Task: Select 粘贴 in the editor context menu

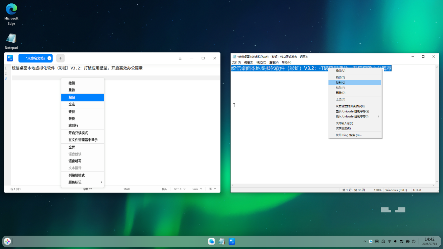Action: click(x=72, y=97)
